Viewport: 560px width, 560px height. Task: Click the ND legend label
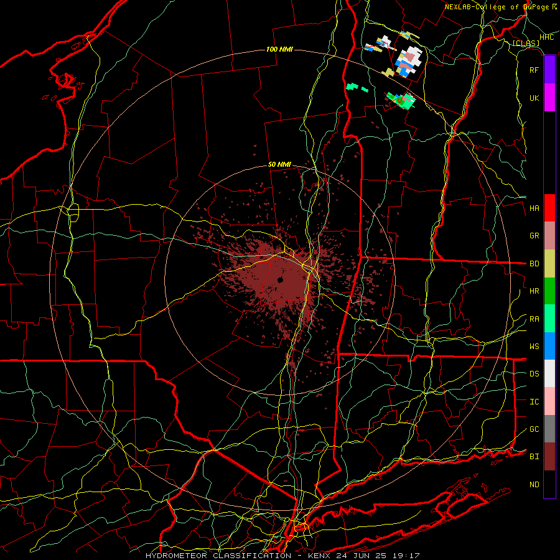click(534, 485)
